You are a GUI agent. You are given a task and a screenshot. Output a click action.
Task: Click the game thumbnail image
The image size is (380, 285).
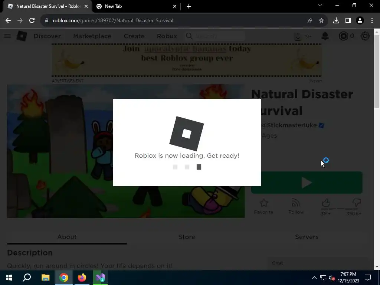(x=126, y=151)
